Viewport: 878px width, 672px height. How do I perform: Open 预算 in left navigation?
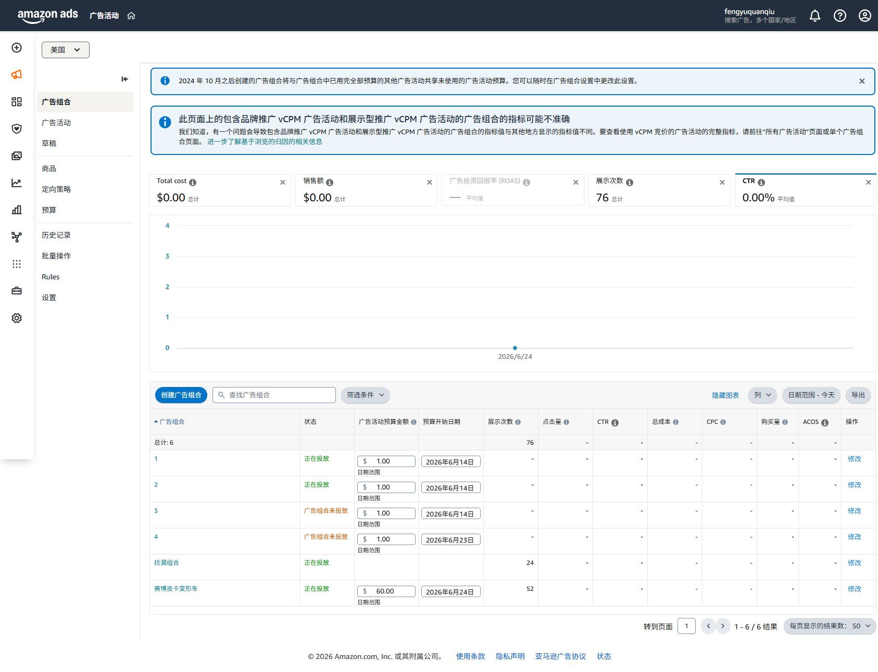49,210
